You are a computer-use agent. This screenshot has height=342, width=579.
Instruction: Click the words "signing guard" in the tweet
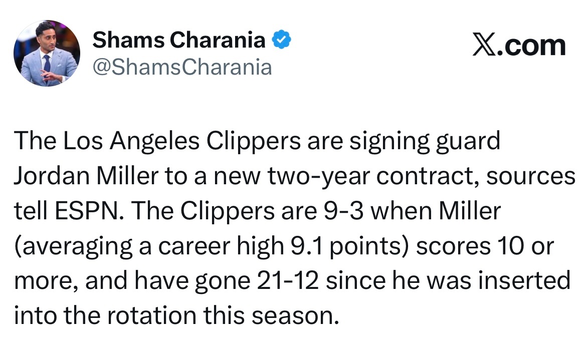tap(425, 142)
